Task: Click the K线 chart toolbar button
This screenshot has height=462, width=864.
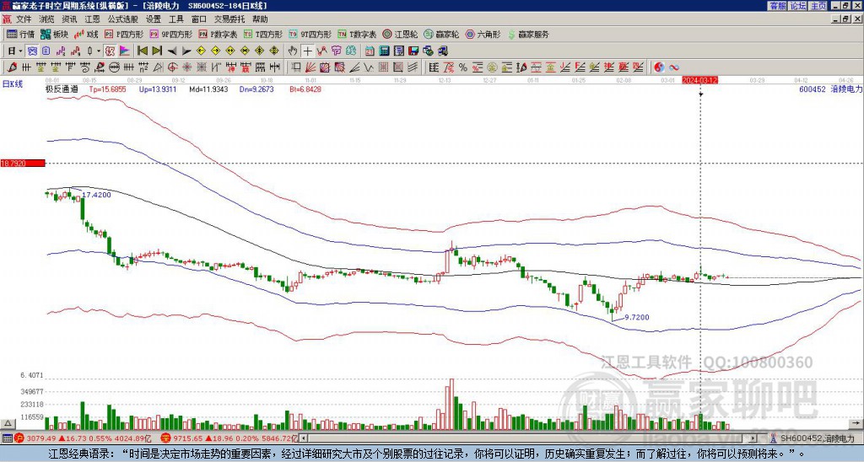Action: pyautogui.click(x=87, y=35)
